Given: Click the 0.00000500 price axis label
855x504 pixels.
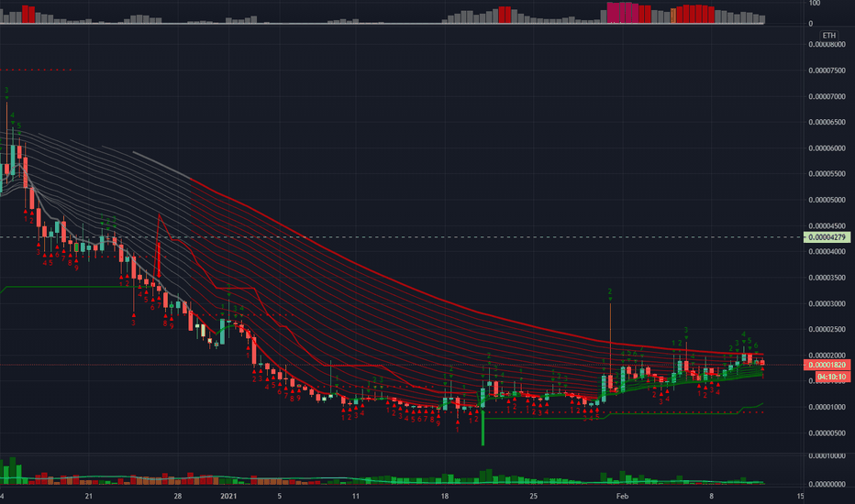Looking at the screenshot, I should tap(827, 433).
